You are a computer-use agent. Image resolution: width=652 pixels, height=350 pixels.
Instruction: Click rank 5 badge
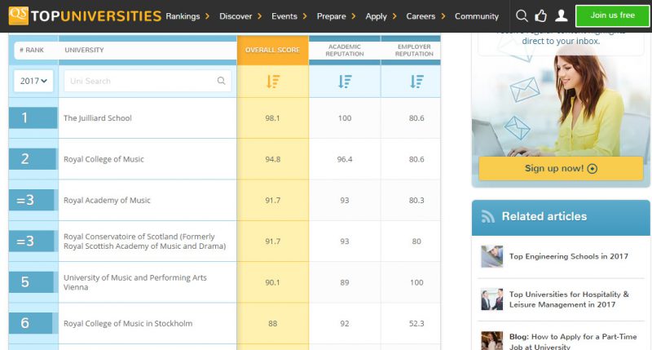32,282
